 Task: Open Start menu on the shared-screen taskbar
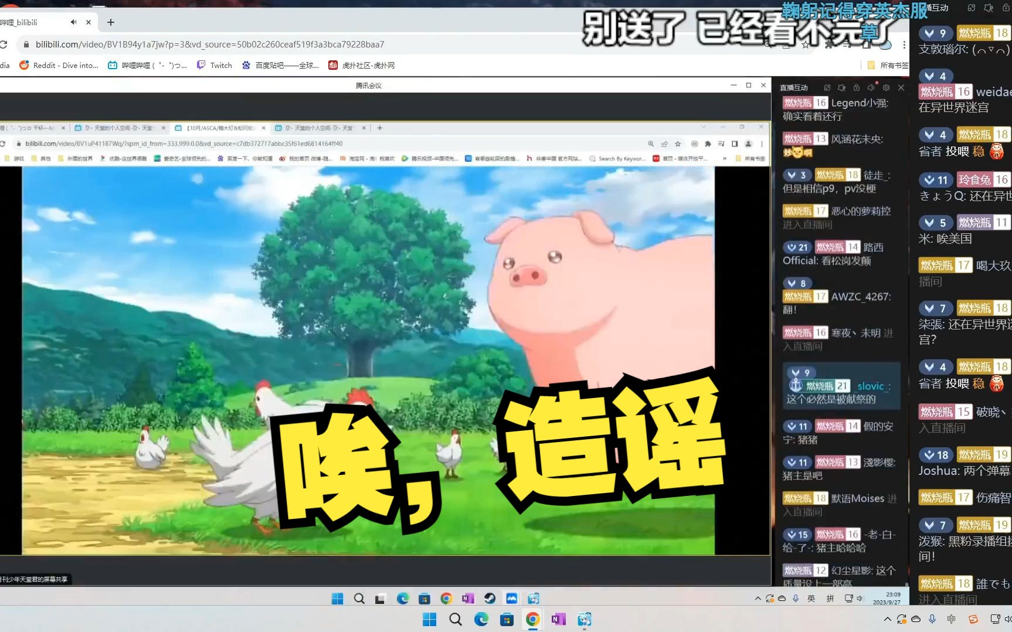(x=337, y=599)
